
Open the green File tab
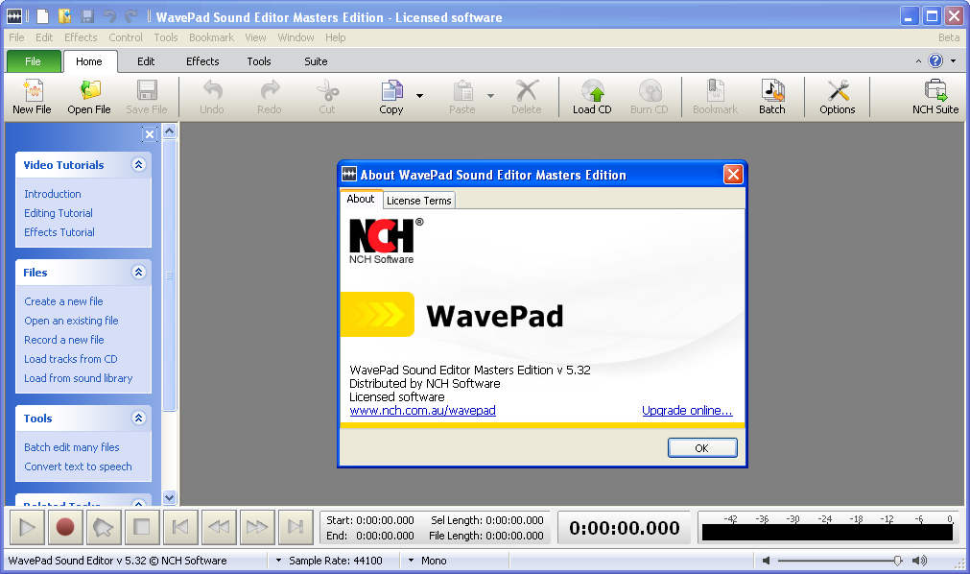[34, 61]
